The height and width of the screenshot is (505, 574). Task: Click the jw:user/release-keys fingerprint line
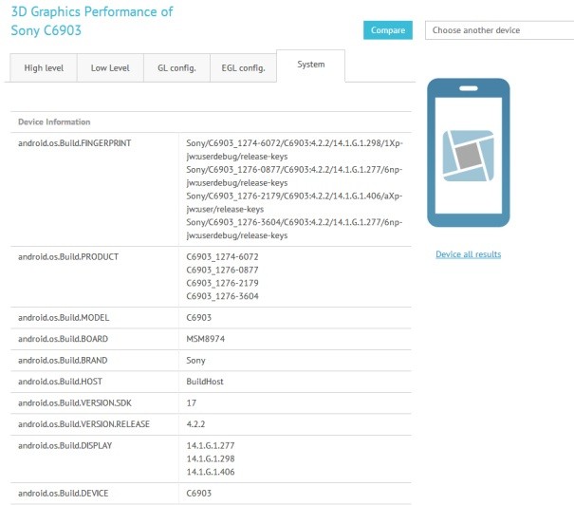pos(225,209)
